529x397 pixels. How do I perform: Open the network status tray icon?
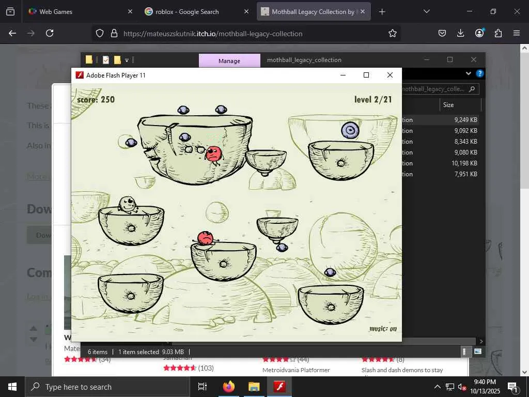pos(450,387)
